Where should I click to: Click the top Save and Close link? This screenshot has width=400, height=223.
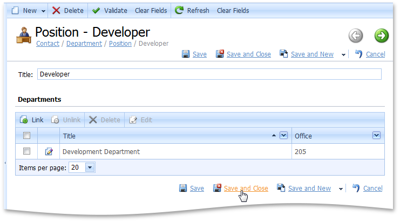[249, 54]
